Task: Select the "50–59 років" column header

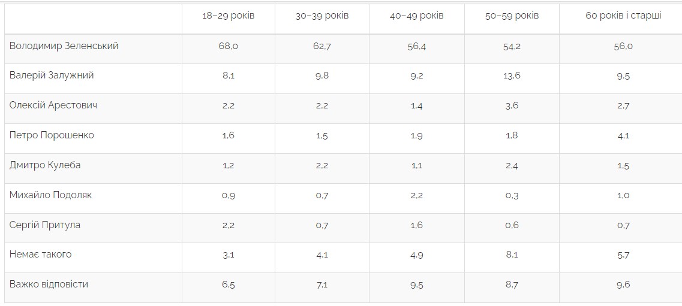Action: [x=512, y=16]
